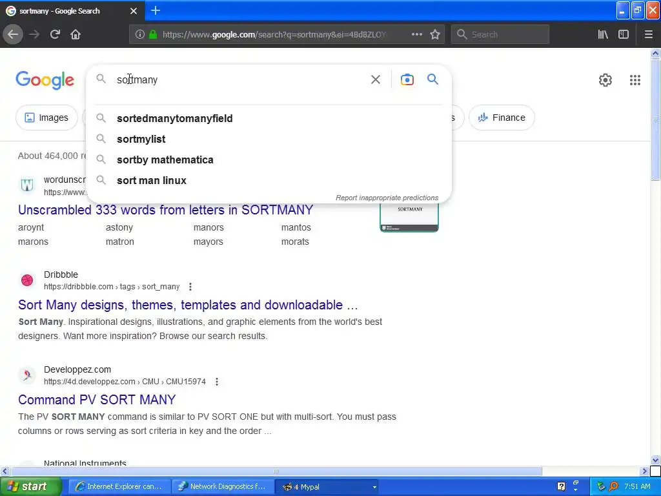Open Command PV SORT MANY result
The image size is (661, 496).
tap(97, 399)
